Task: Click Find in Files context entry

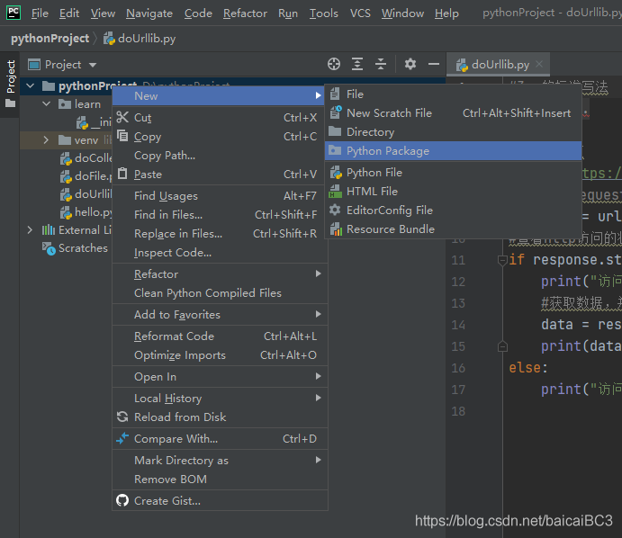Action: [168, 214]
